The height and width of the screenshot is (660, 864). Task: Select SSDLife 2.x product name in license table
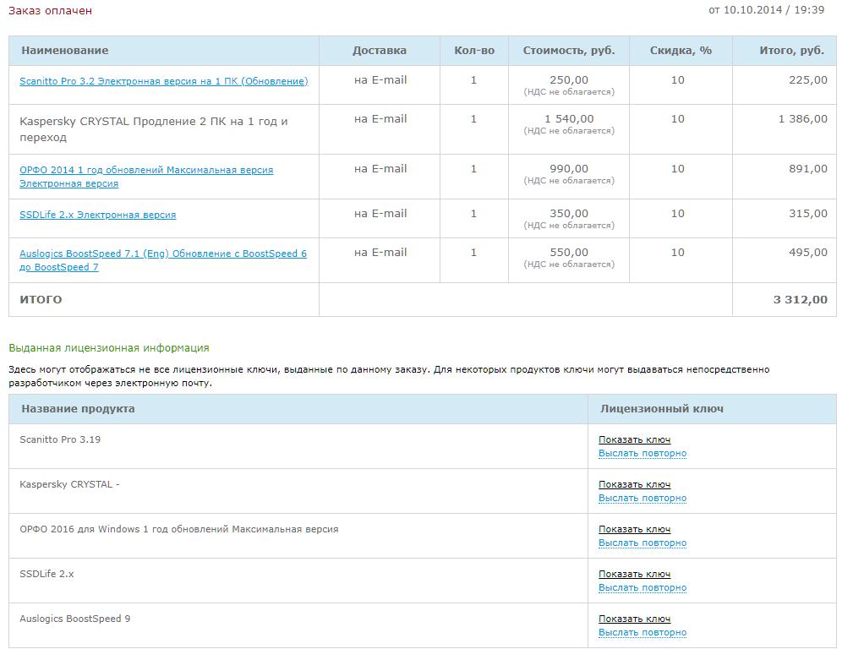(x=46, y=574)
